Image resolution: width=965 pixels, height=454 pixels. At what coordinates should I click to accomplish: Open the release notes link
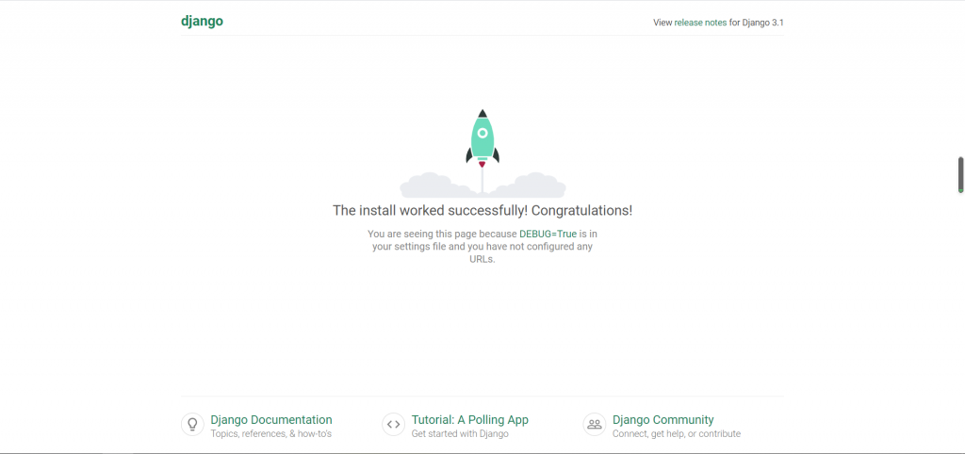tap(700, 23)
